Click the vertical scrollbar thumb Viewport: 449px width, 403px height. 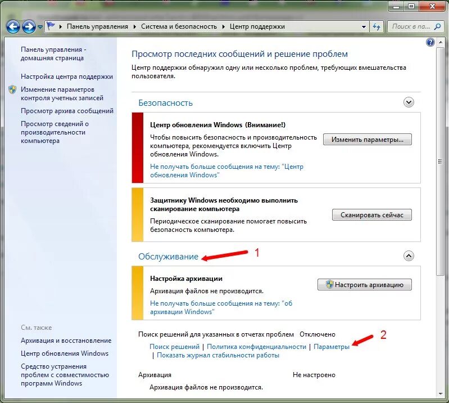[440, 162]
